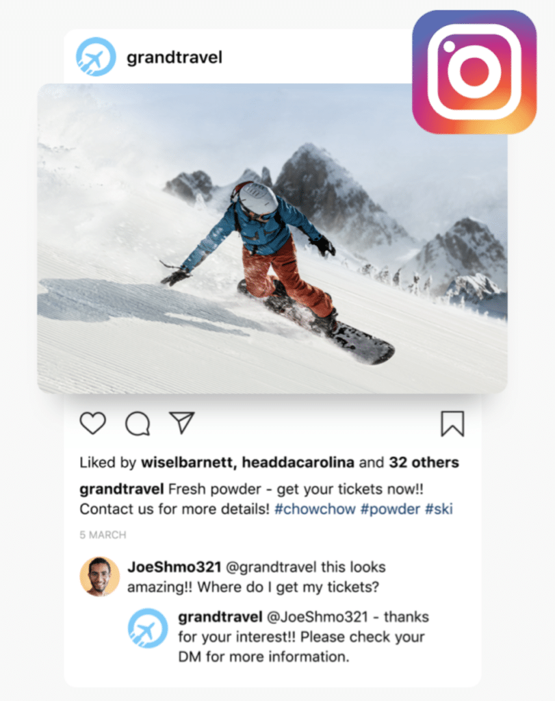Click the #chowchow hashtag
555x701 pixels.
[x=315, y=509]
